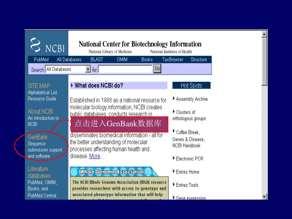Click arrow bullet beside Electronic PCR
The image size is (292, 219).
(x=174, y=158)
